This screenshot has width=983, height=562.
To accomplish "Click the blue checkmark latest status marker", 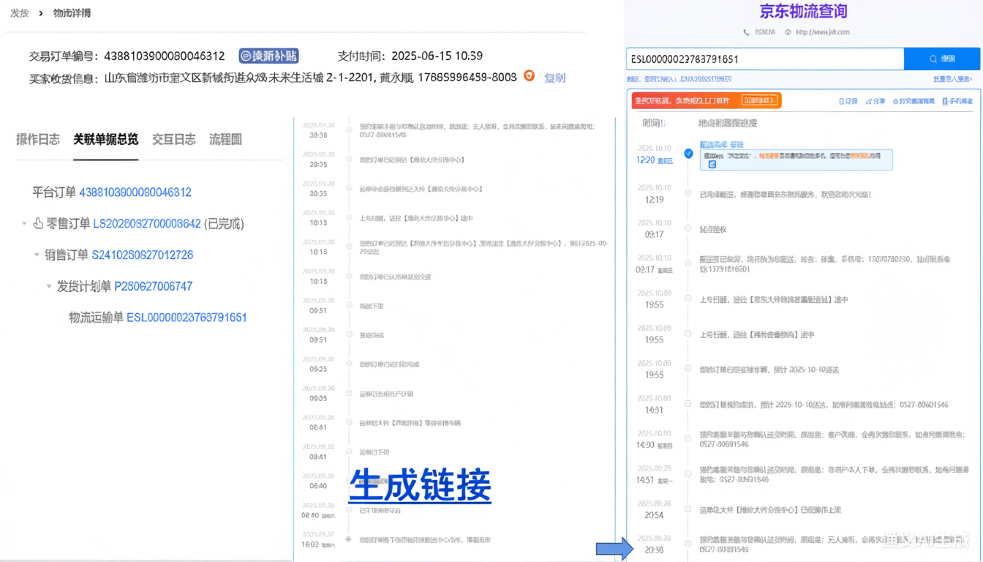I will (688, 154).
